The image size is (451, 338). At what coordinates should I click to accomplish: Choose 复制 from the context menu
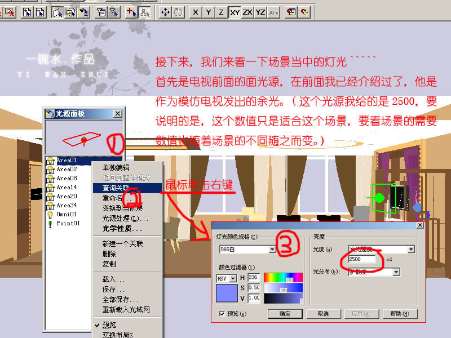click(x=127, y=264)
